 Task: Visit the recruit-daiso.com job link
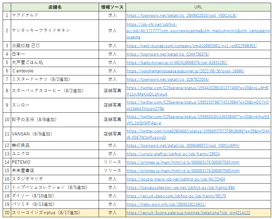(x=176, y=196)
